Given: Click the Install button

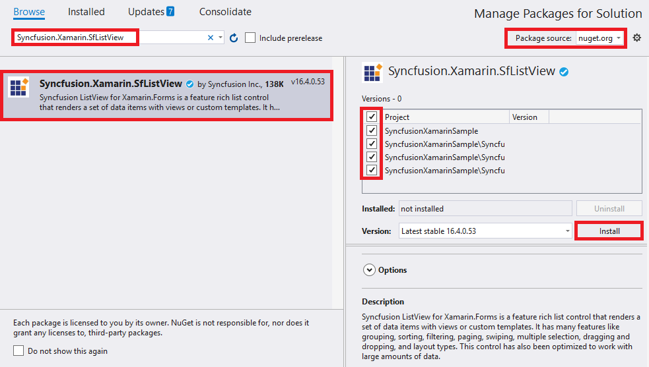Looking at the screenshot, I should (x=609, y=231).
